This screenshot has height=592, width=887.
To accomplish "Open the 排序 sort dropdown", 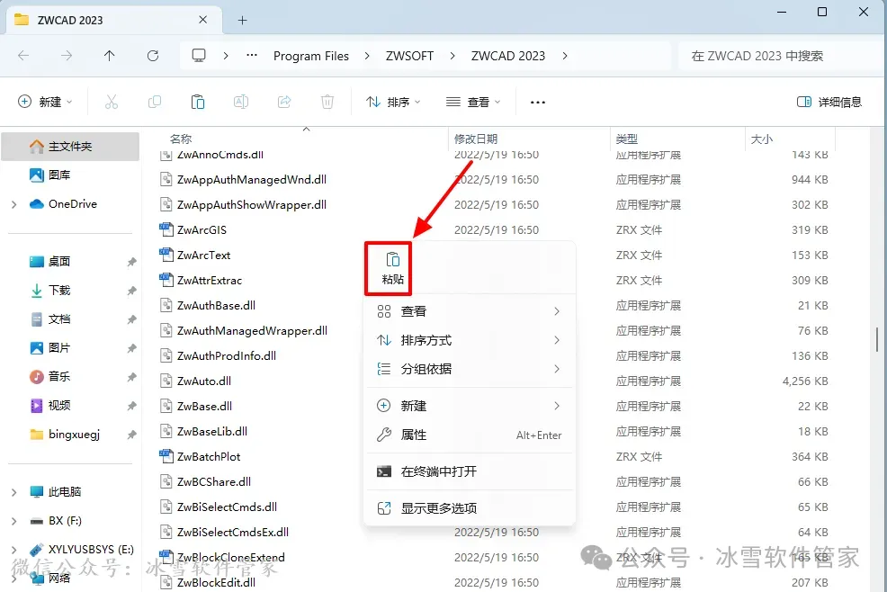I will 393,102.
